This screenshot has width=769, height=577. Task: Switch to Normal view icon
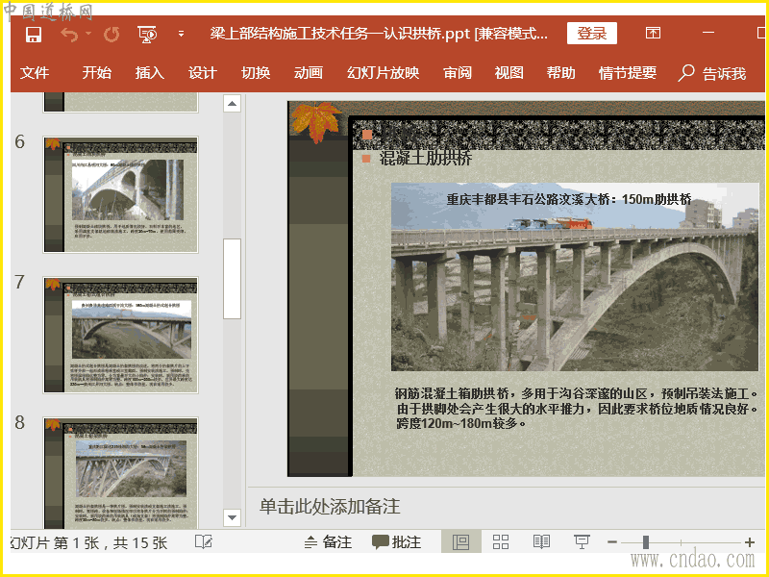click(x=461, y=542)
